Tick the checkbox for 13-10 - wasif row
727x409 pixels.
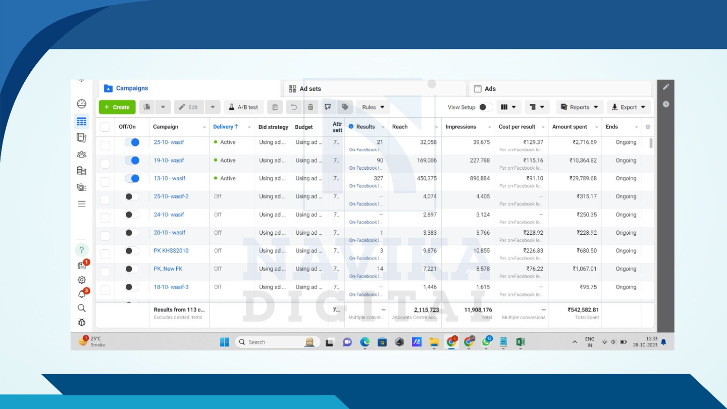click(105, 179)
